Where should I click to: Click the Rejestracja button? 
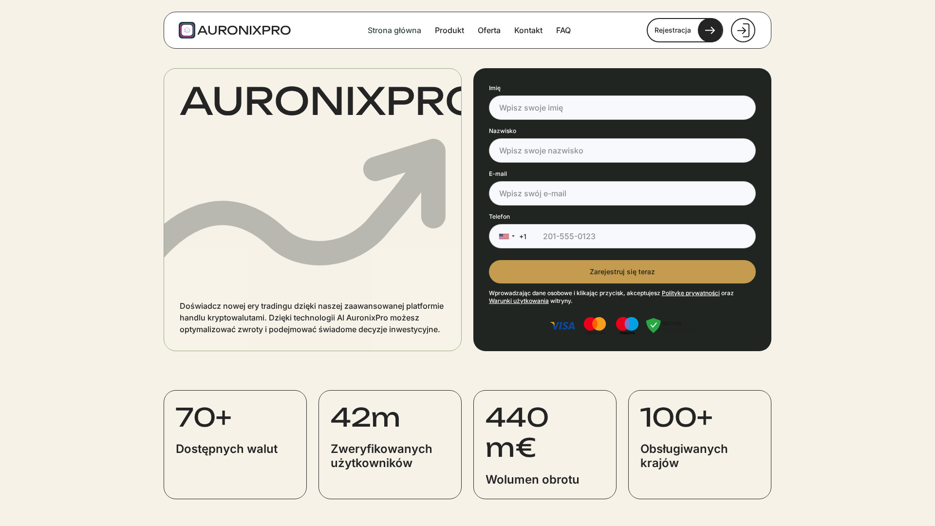(x=685, y=30)
